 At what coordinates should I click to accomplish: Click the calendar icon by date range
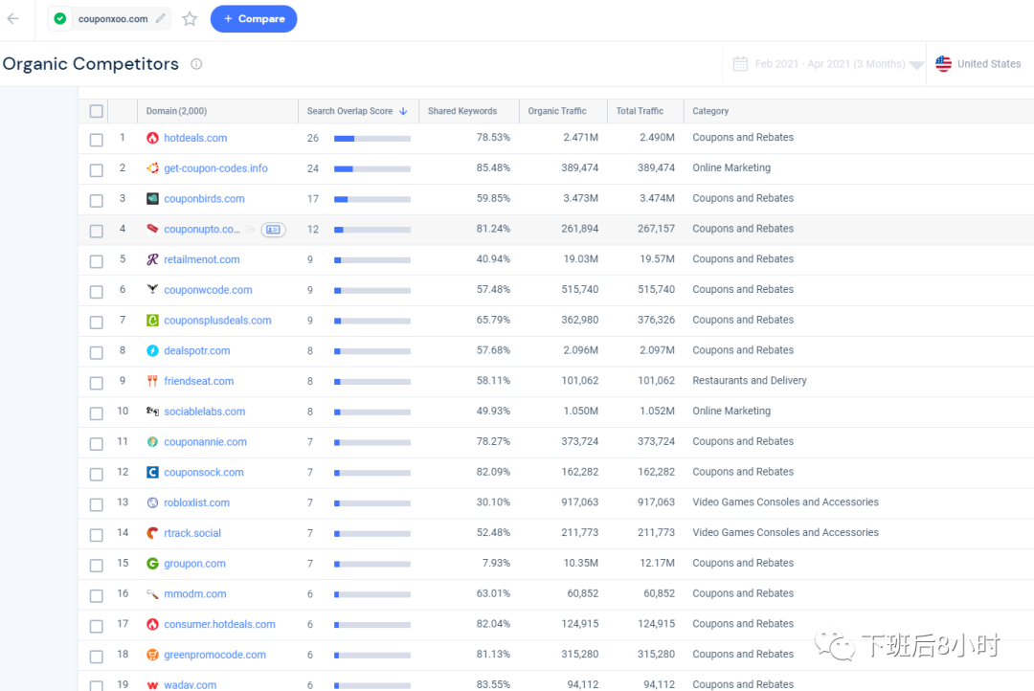[x=740, y=64]
